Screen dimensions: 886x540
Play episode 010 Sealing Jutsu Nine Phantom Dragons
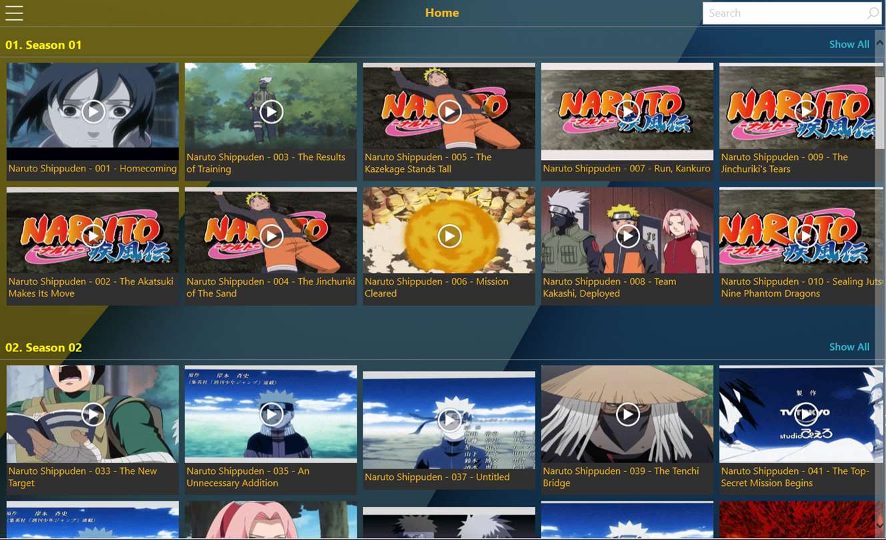[x=805, y=235]
